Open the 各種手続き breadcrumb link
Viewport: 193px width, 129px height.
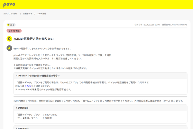click(x=27, y=14)
